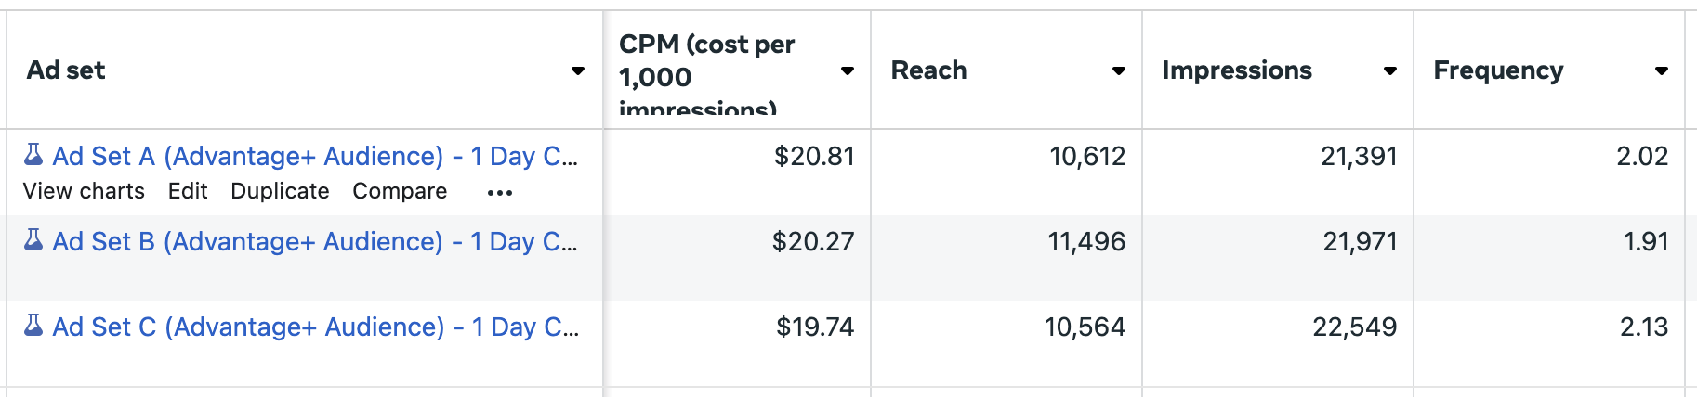The image size is (1697, 397).
Task: Click Edit under Ad Set A
Action: pos(188,191)
